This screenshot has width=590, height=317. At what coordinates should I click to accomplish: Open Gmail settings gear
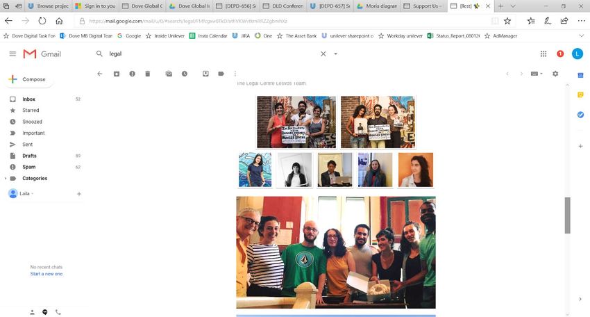(555, 74)
